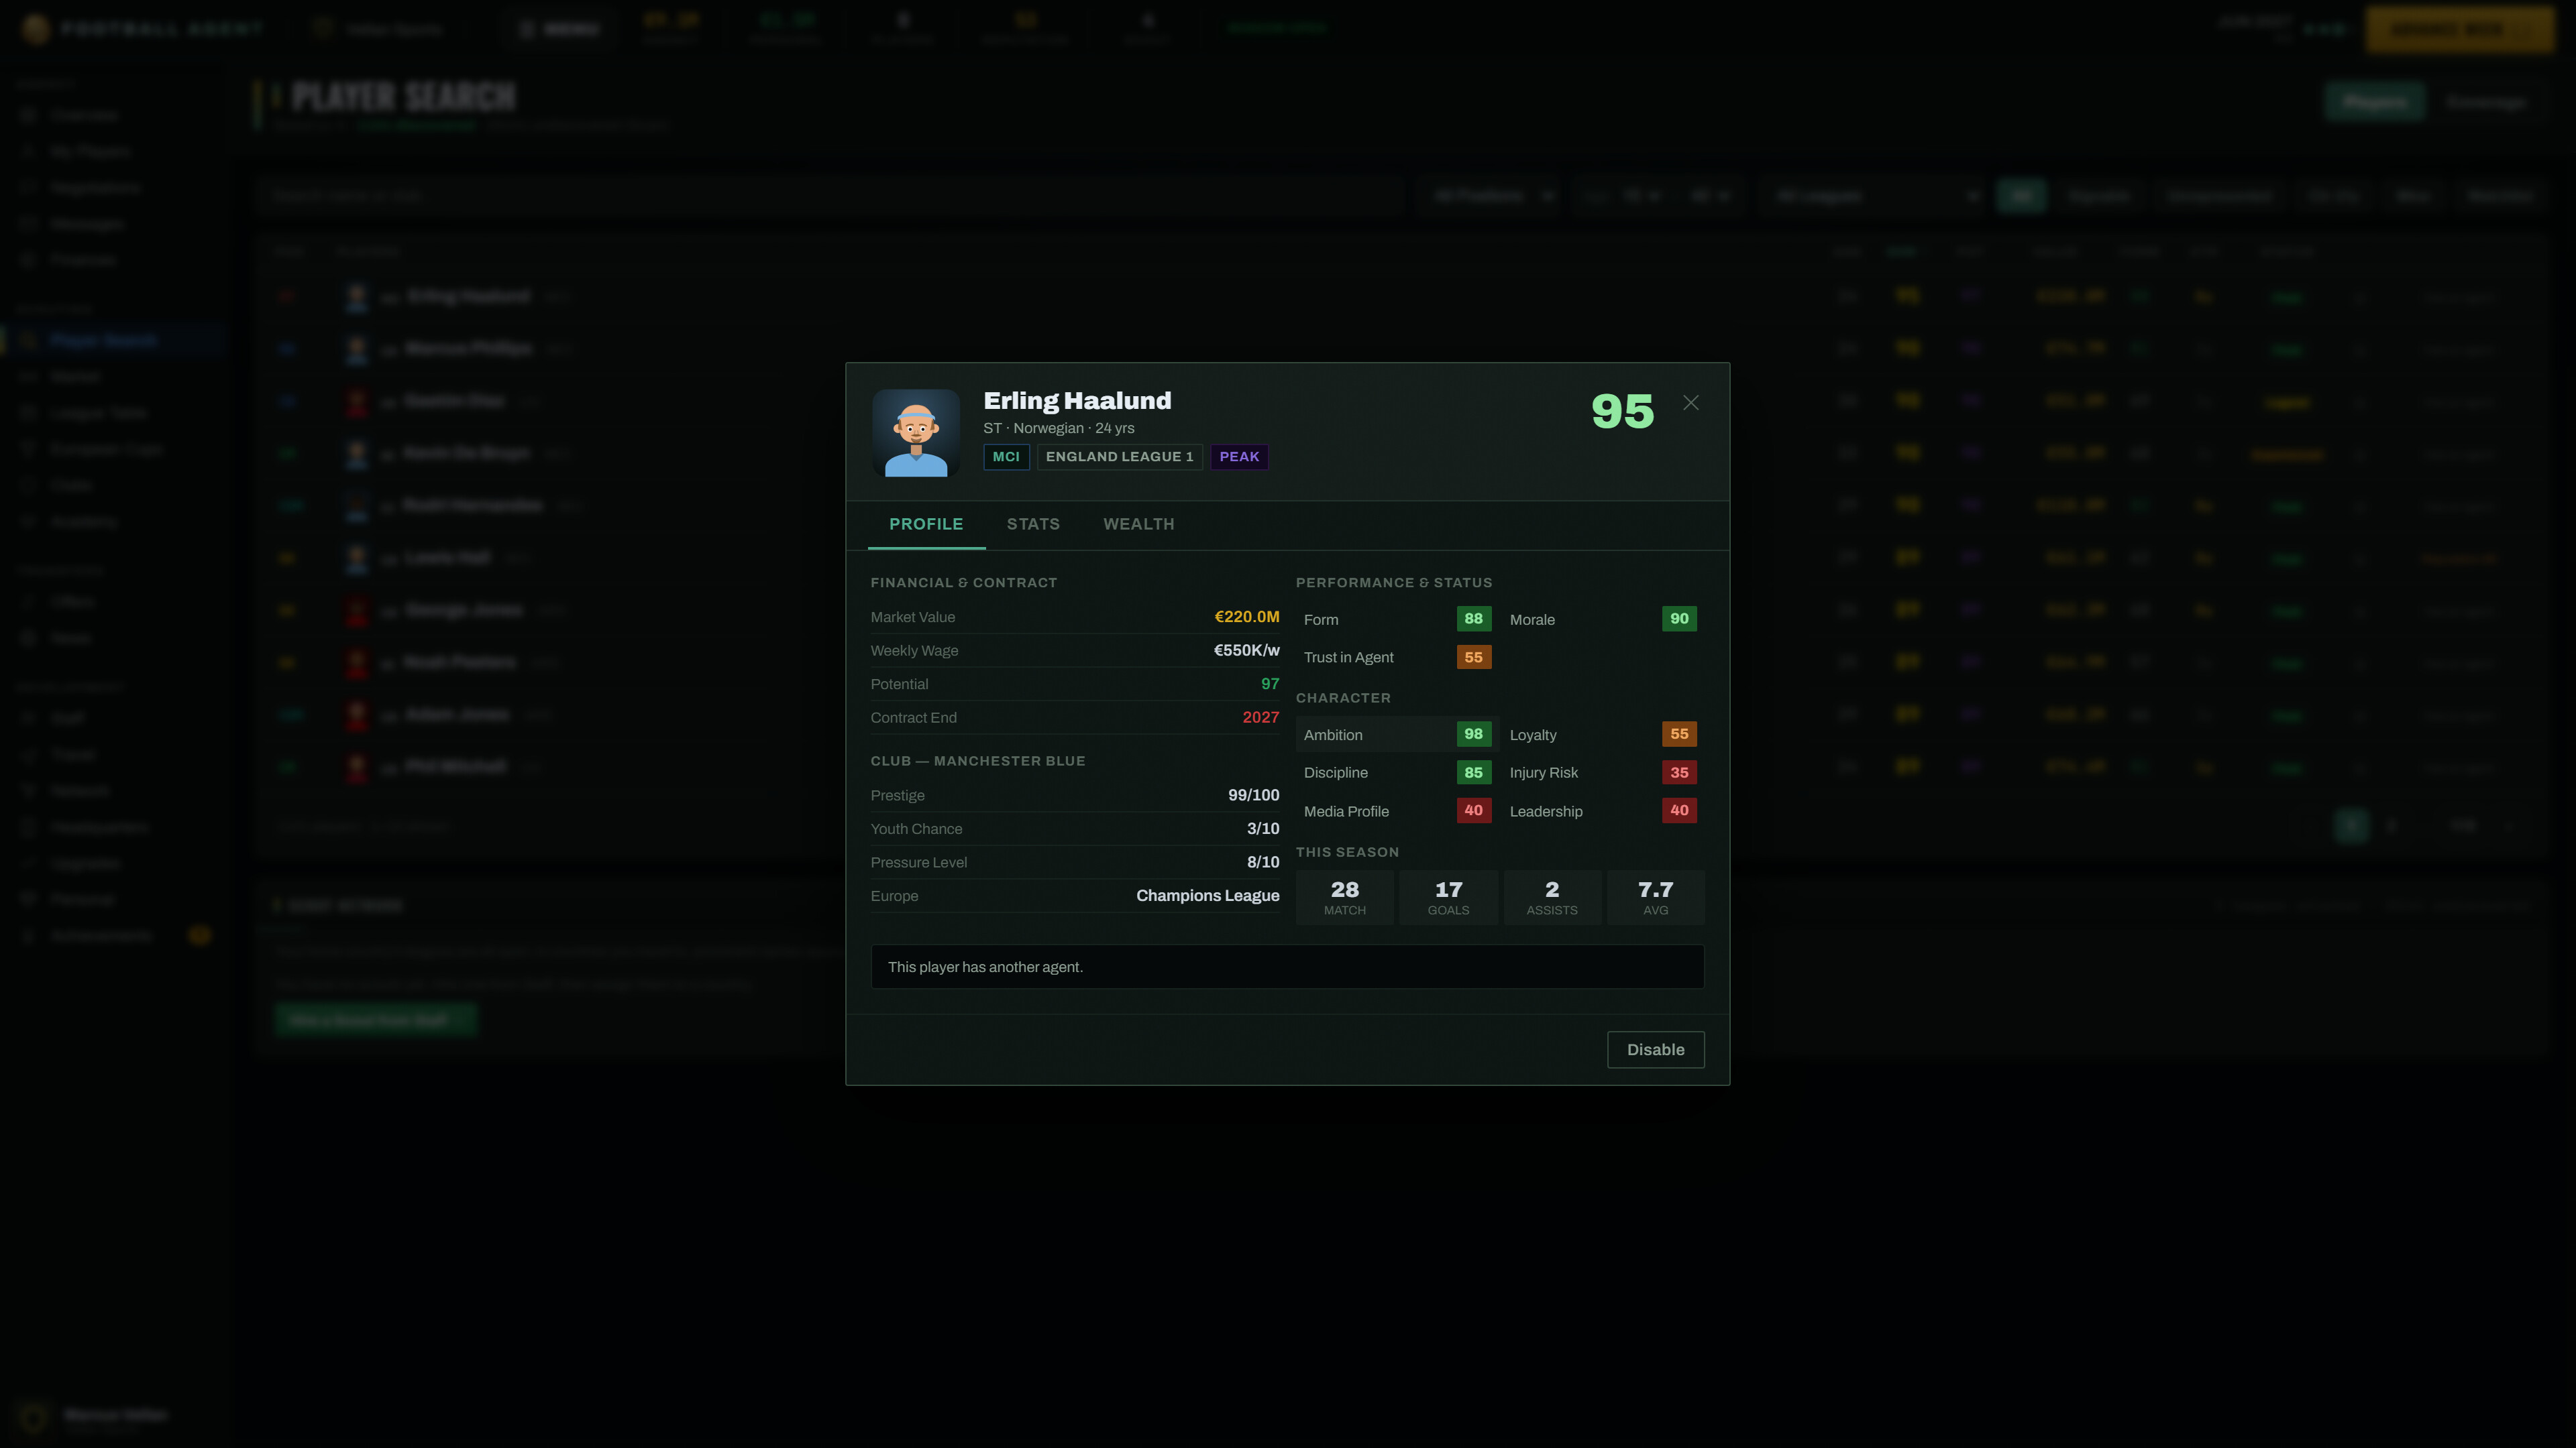Click the Discipline 85 badge
The width and height of the screenshot is (2576, 1448).
[x=1473, y=772]
